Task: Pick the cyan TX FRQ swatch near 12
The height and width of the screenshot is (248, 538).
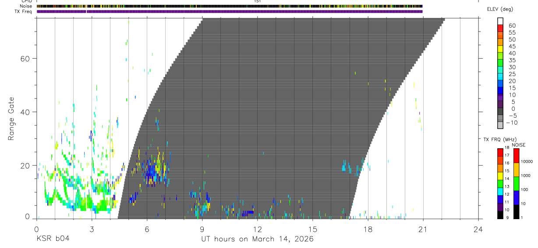Action: click(500, 191)
